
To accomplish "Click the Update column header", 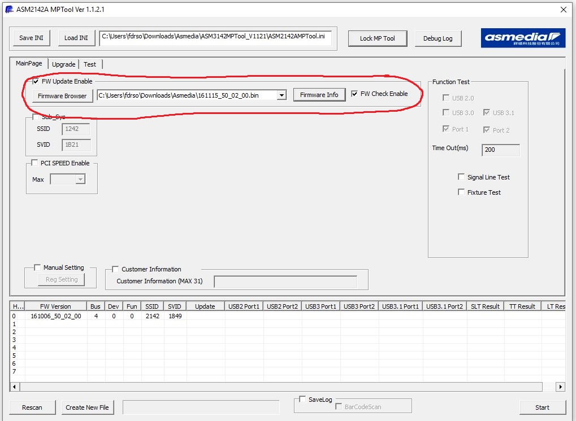I will (205, 306).
